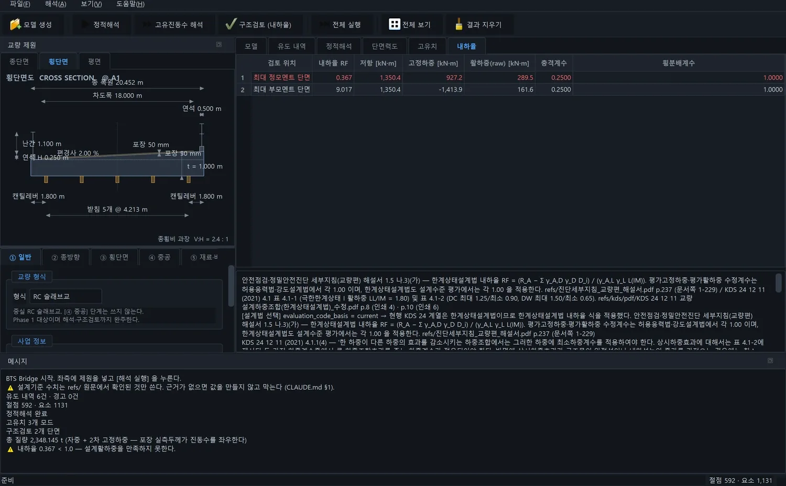
Task: Open the 보기(V) menu
Action: click(91, 4)
